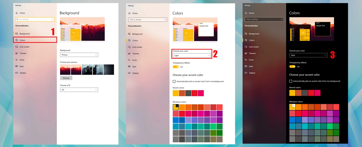Turn off Transparency effects in the light Colors window
The image size is (362, 147).
pos(176,67)
